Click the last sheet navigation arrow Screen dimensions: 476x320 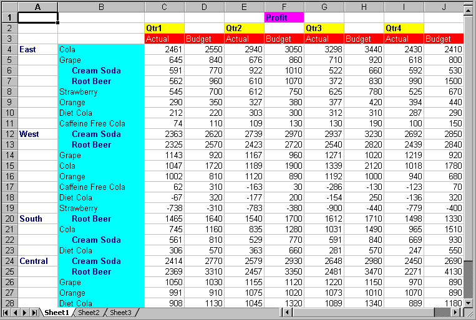click(35, 313)
